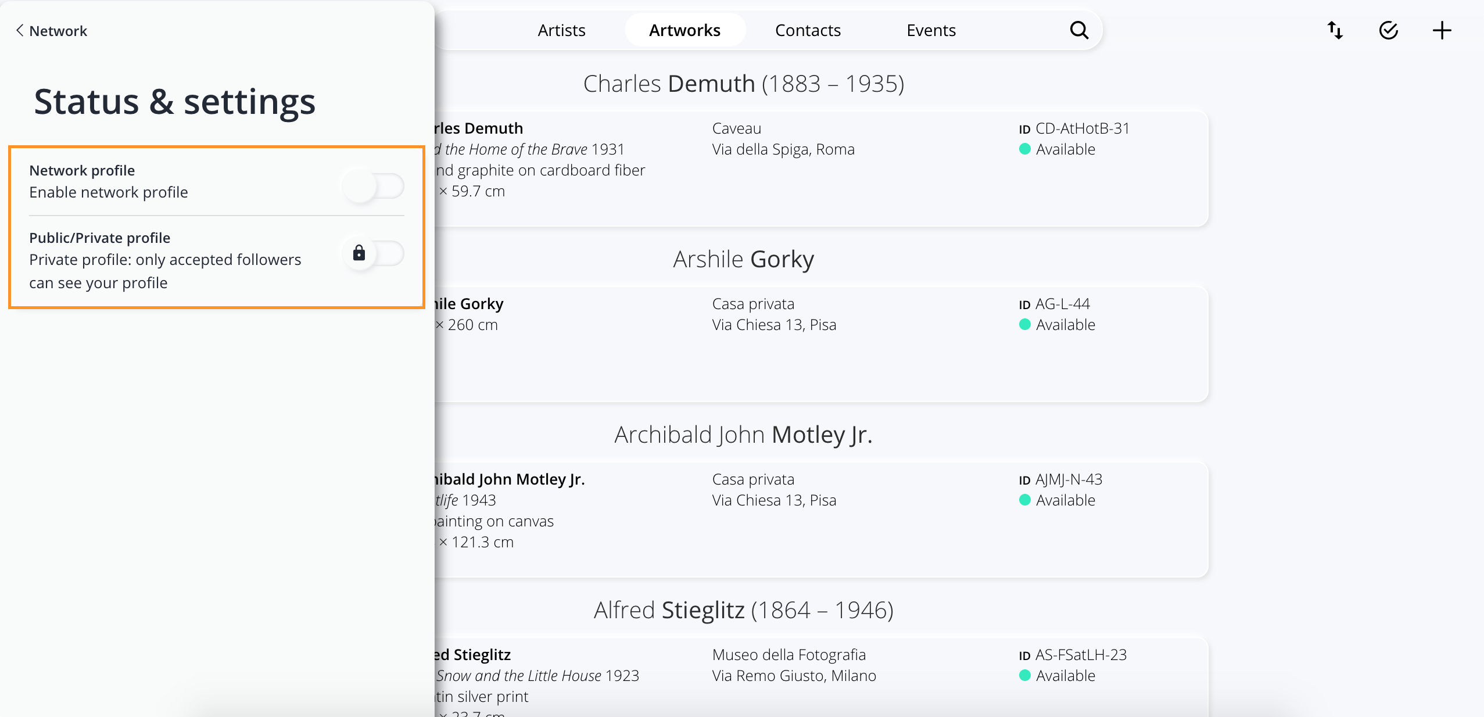The width and height of the screenshot is (1484, 717).
Task: Select the Artworks tab
Action: pos(684,30)
